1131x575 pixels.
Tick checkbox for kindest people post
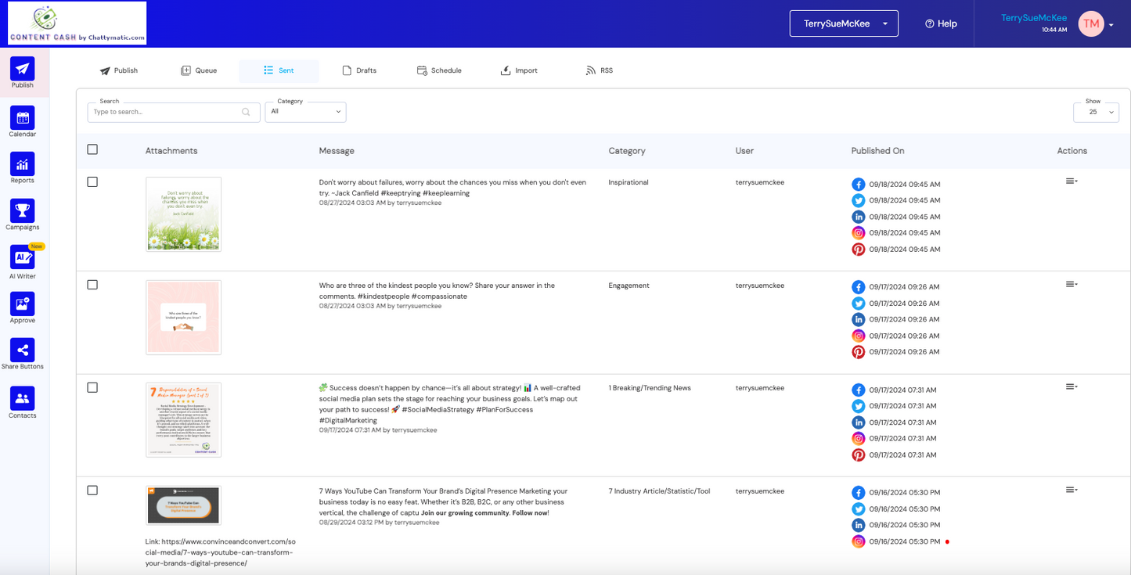coord(92,285)
